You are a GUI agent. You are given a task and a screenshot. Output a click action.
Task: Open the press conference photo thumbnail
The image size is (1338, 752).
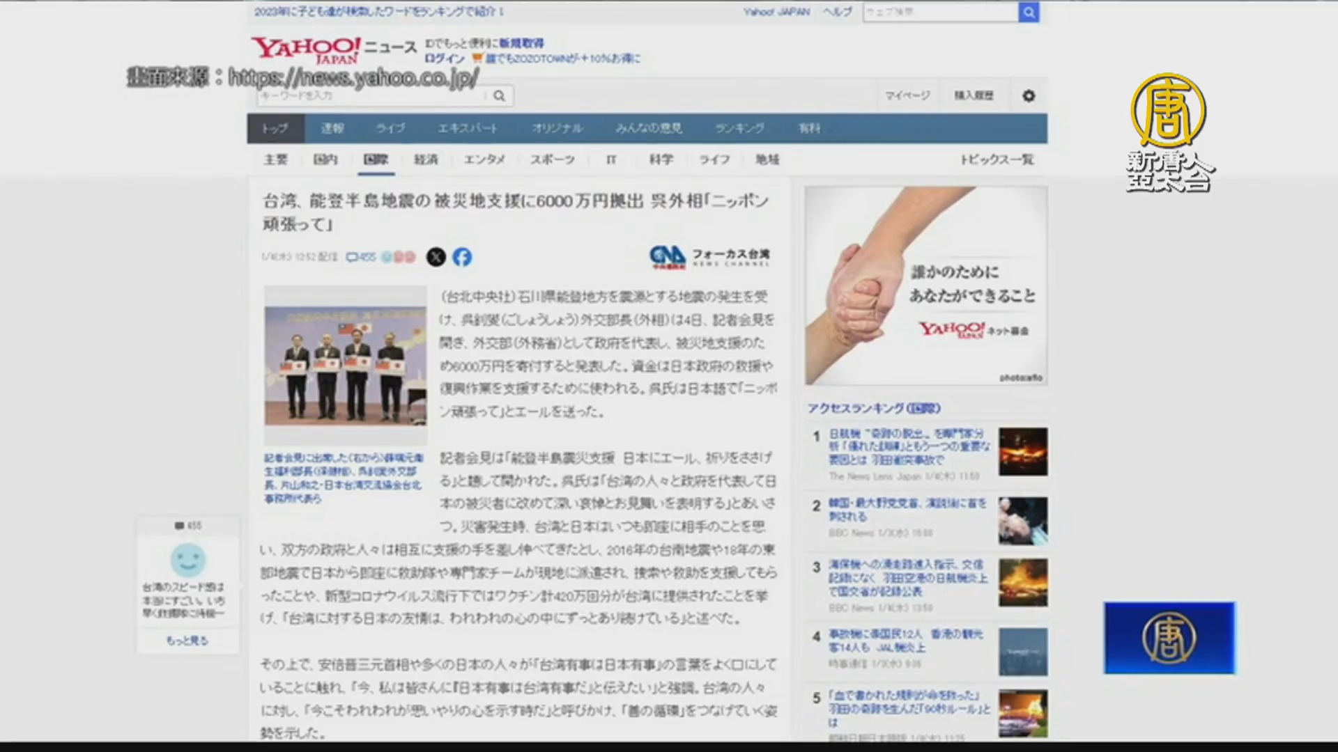[x=345, y=366]
